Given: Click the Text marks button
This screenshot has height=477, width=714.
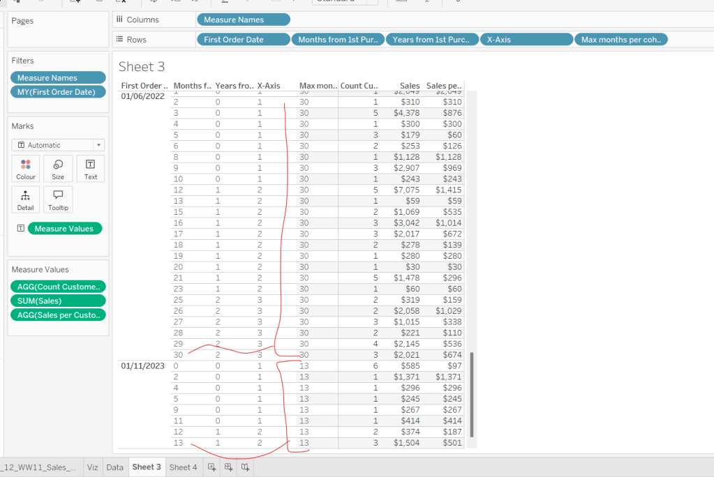Looking at the screenshot, I should point(91,169).
